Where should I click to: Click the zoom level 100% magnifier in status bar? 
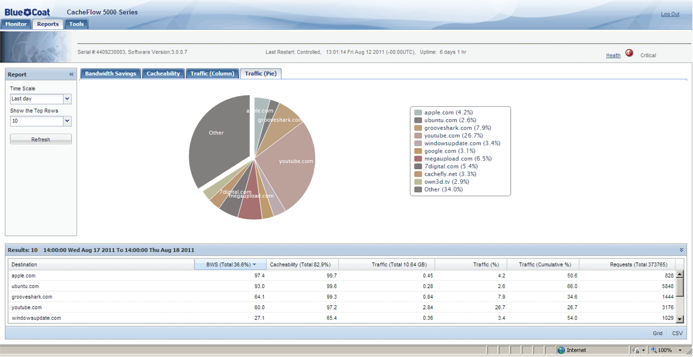pyautogui.click(x=654, y=350)
